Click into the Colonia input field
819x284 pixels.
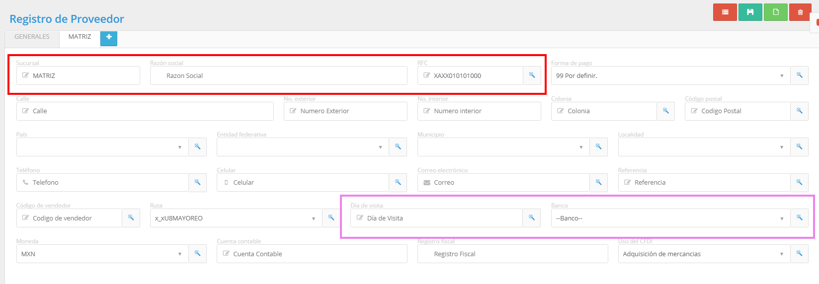click(x=604, y=111)
